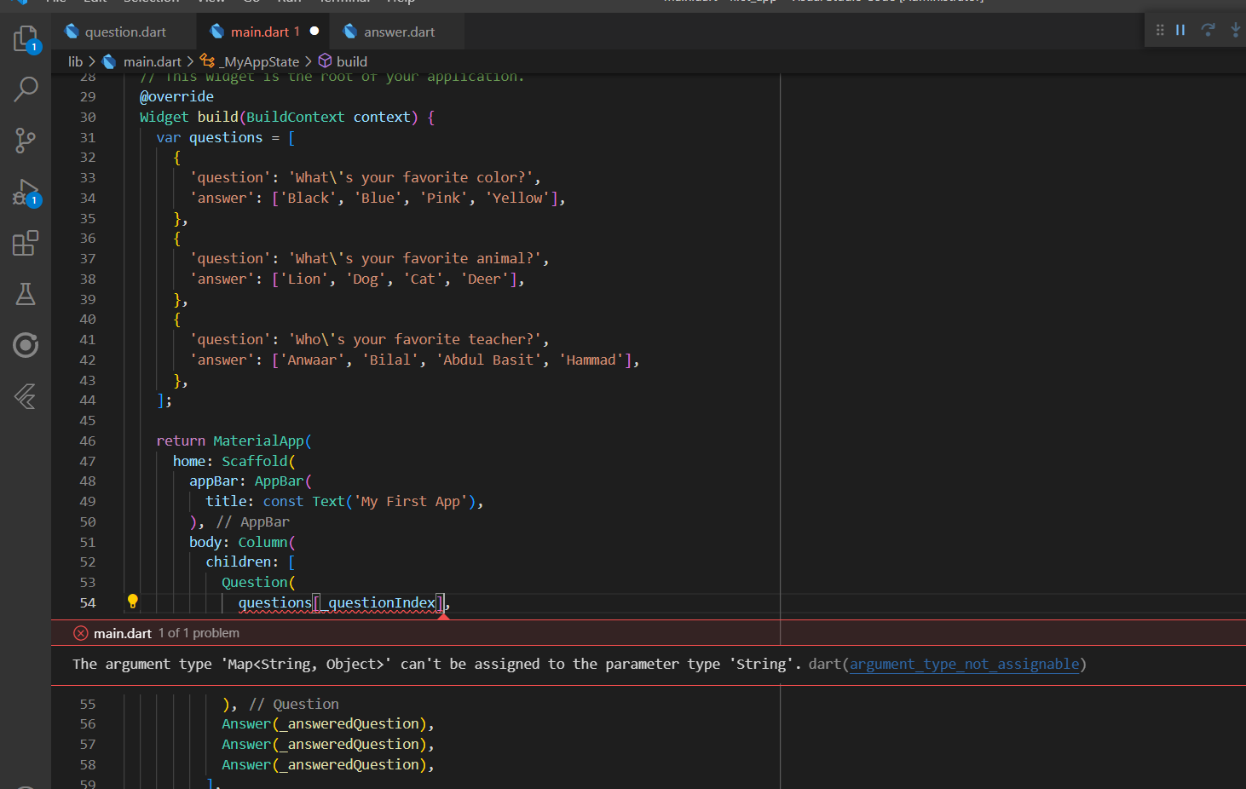Click 'Question(' on line 53
The image size is (1246, 789).
coord(258,582)
